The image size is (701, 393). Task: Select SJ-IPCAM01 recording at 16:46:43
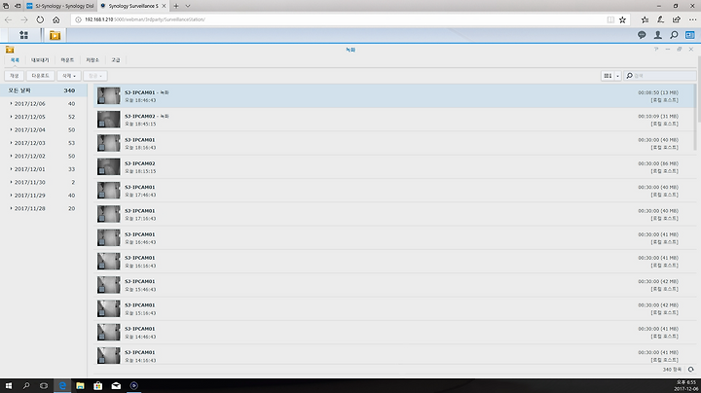coord(393,238)
